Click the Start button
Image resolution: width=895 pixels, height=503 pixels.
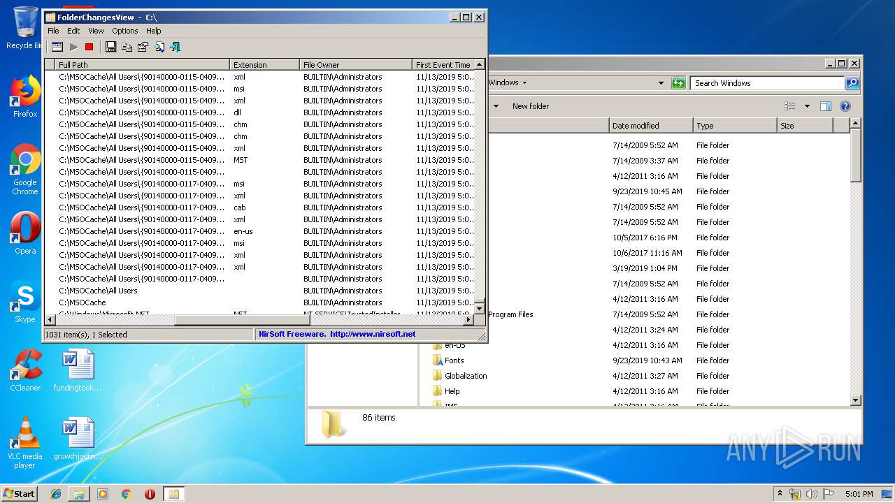coord(20,494)
